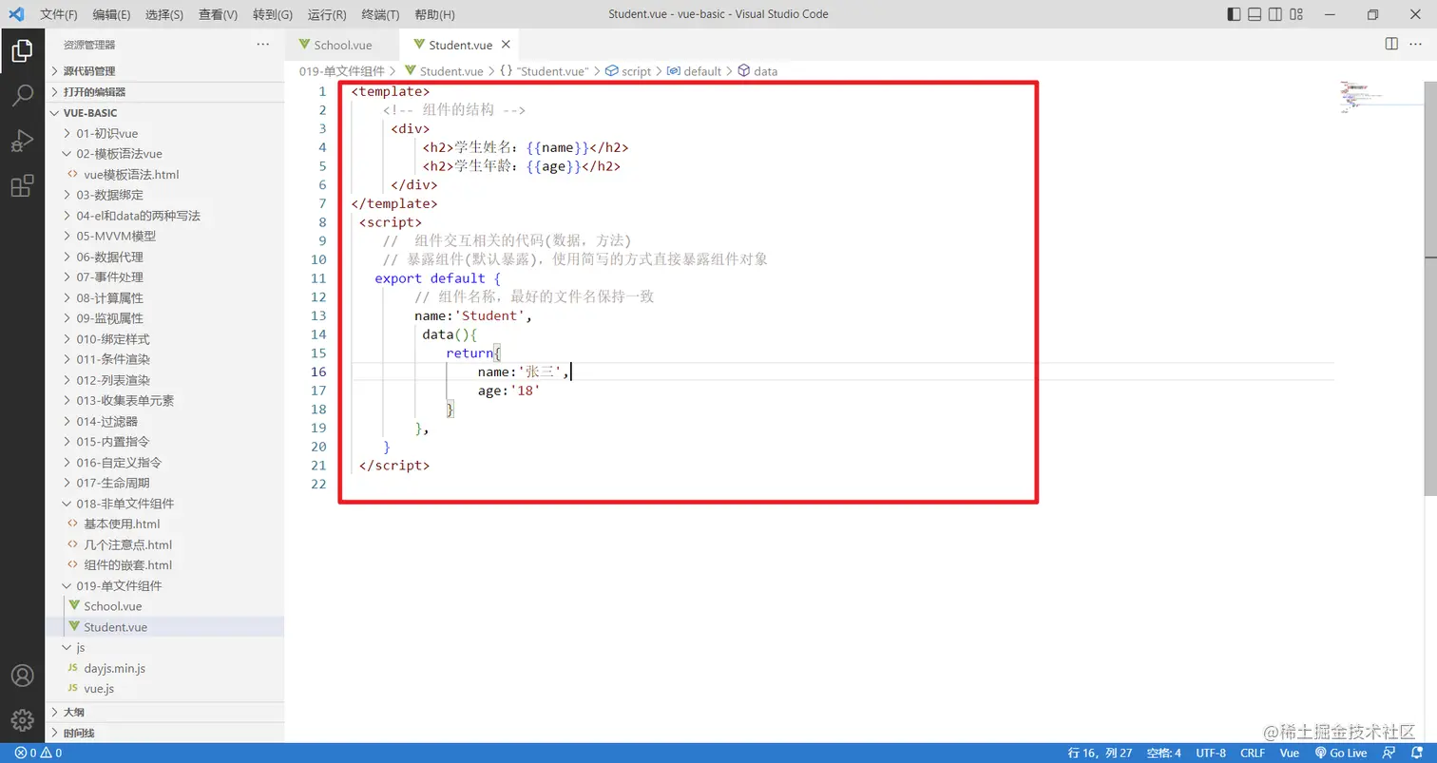Open the 资源管理器 panel ellipsis menu
Image resolution: width=1437 pixels, height=763 pixels.
point(263,45)
